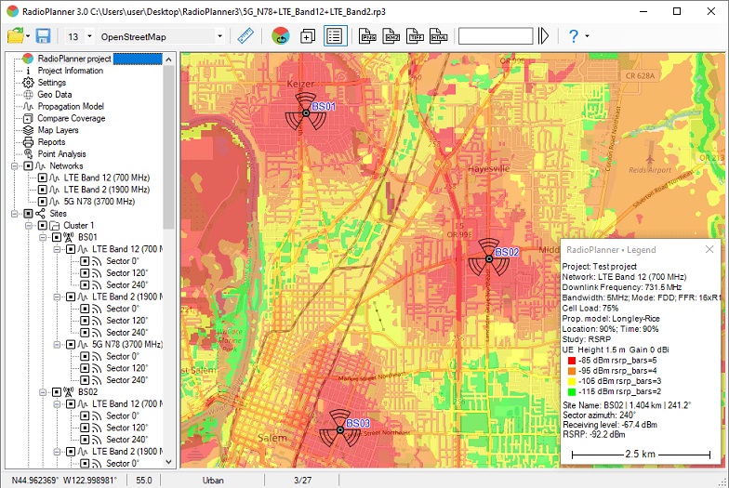Export coverage as HTML file
This screenshot has width=729, height=488.
tap(439, 35)
